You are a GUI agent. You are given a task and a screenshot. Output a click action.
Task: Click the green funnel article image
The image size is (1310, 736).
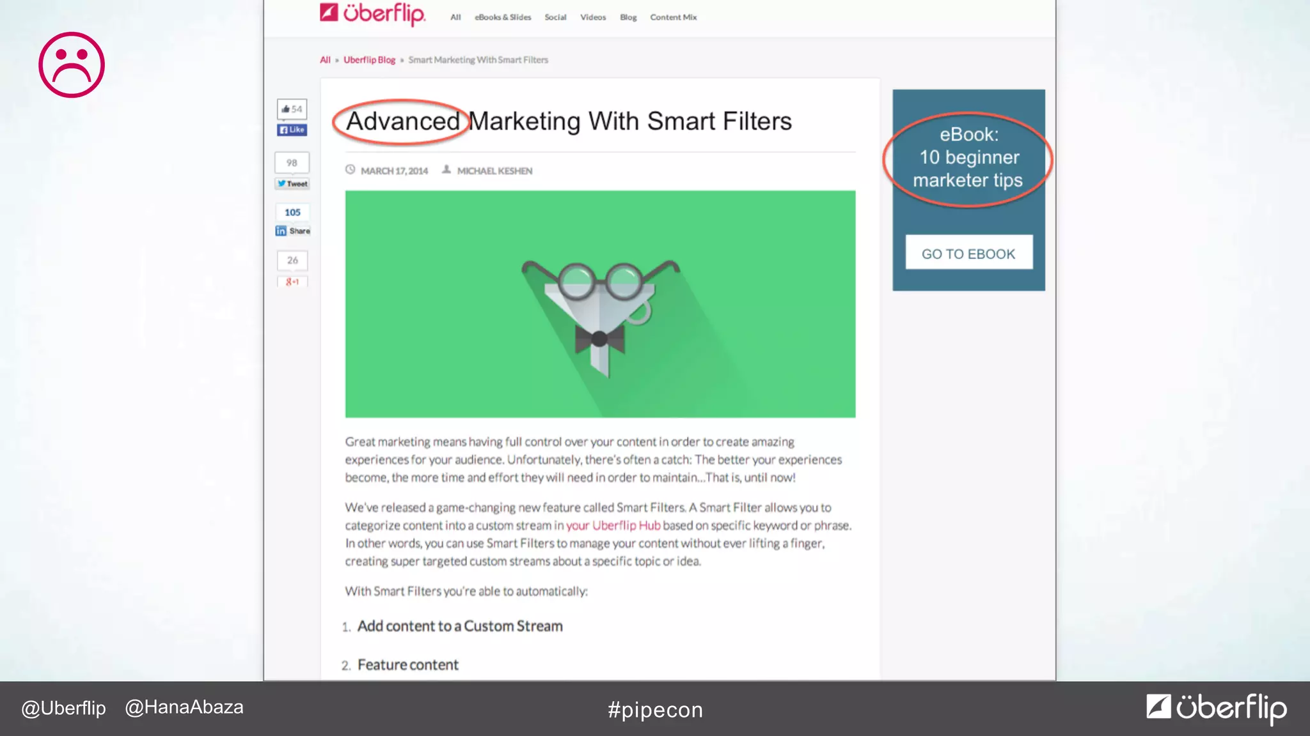click(600, 304)
